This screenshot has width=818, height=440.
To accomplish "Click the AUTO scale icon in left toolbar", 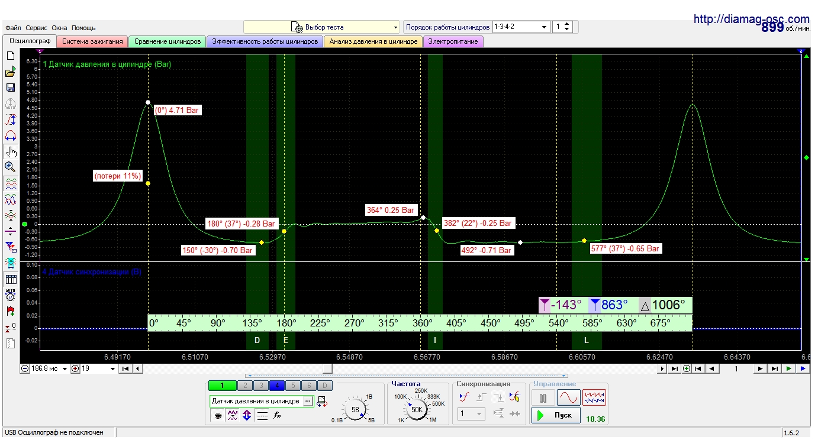I will point(10,103).
